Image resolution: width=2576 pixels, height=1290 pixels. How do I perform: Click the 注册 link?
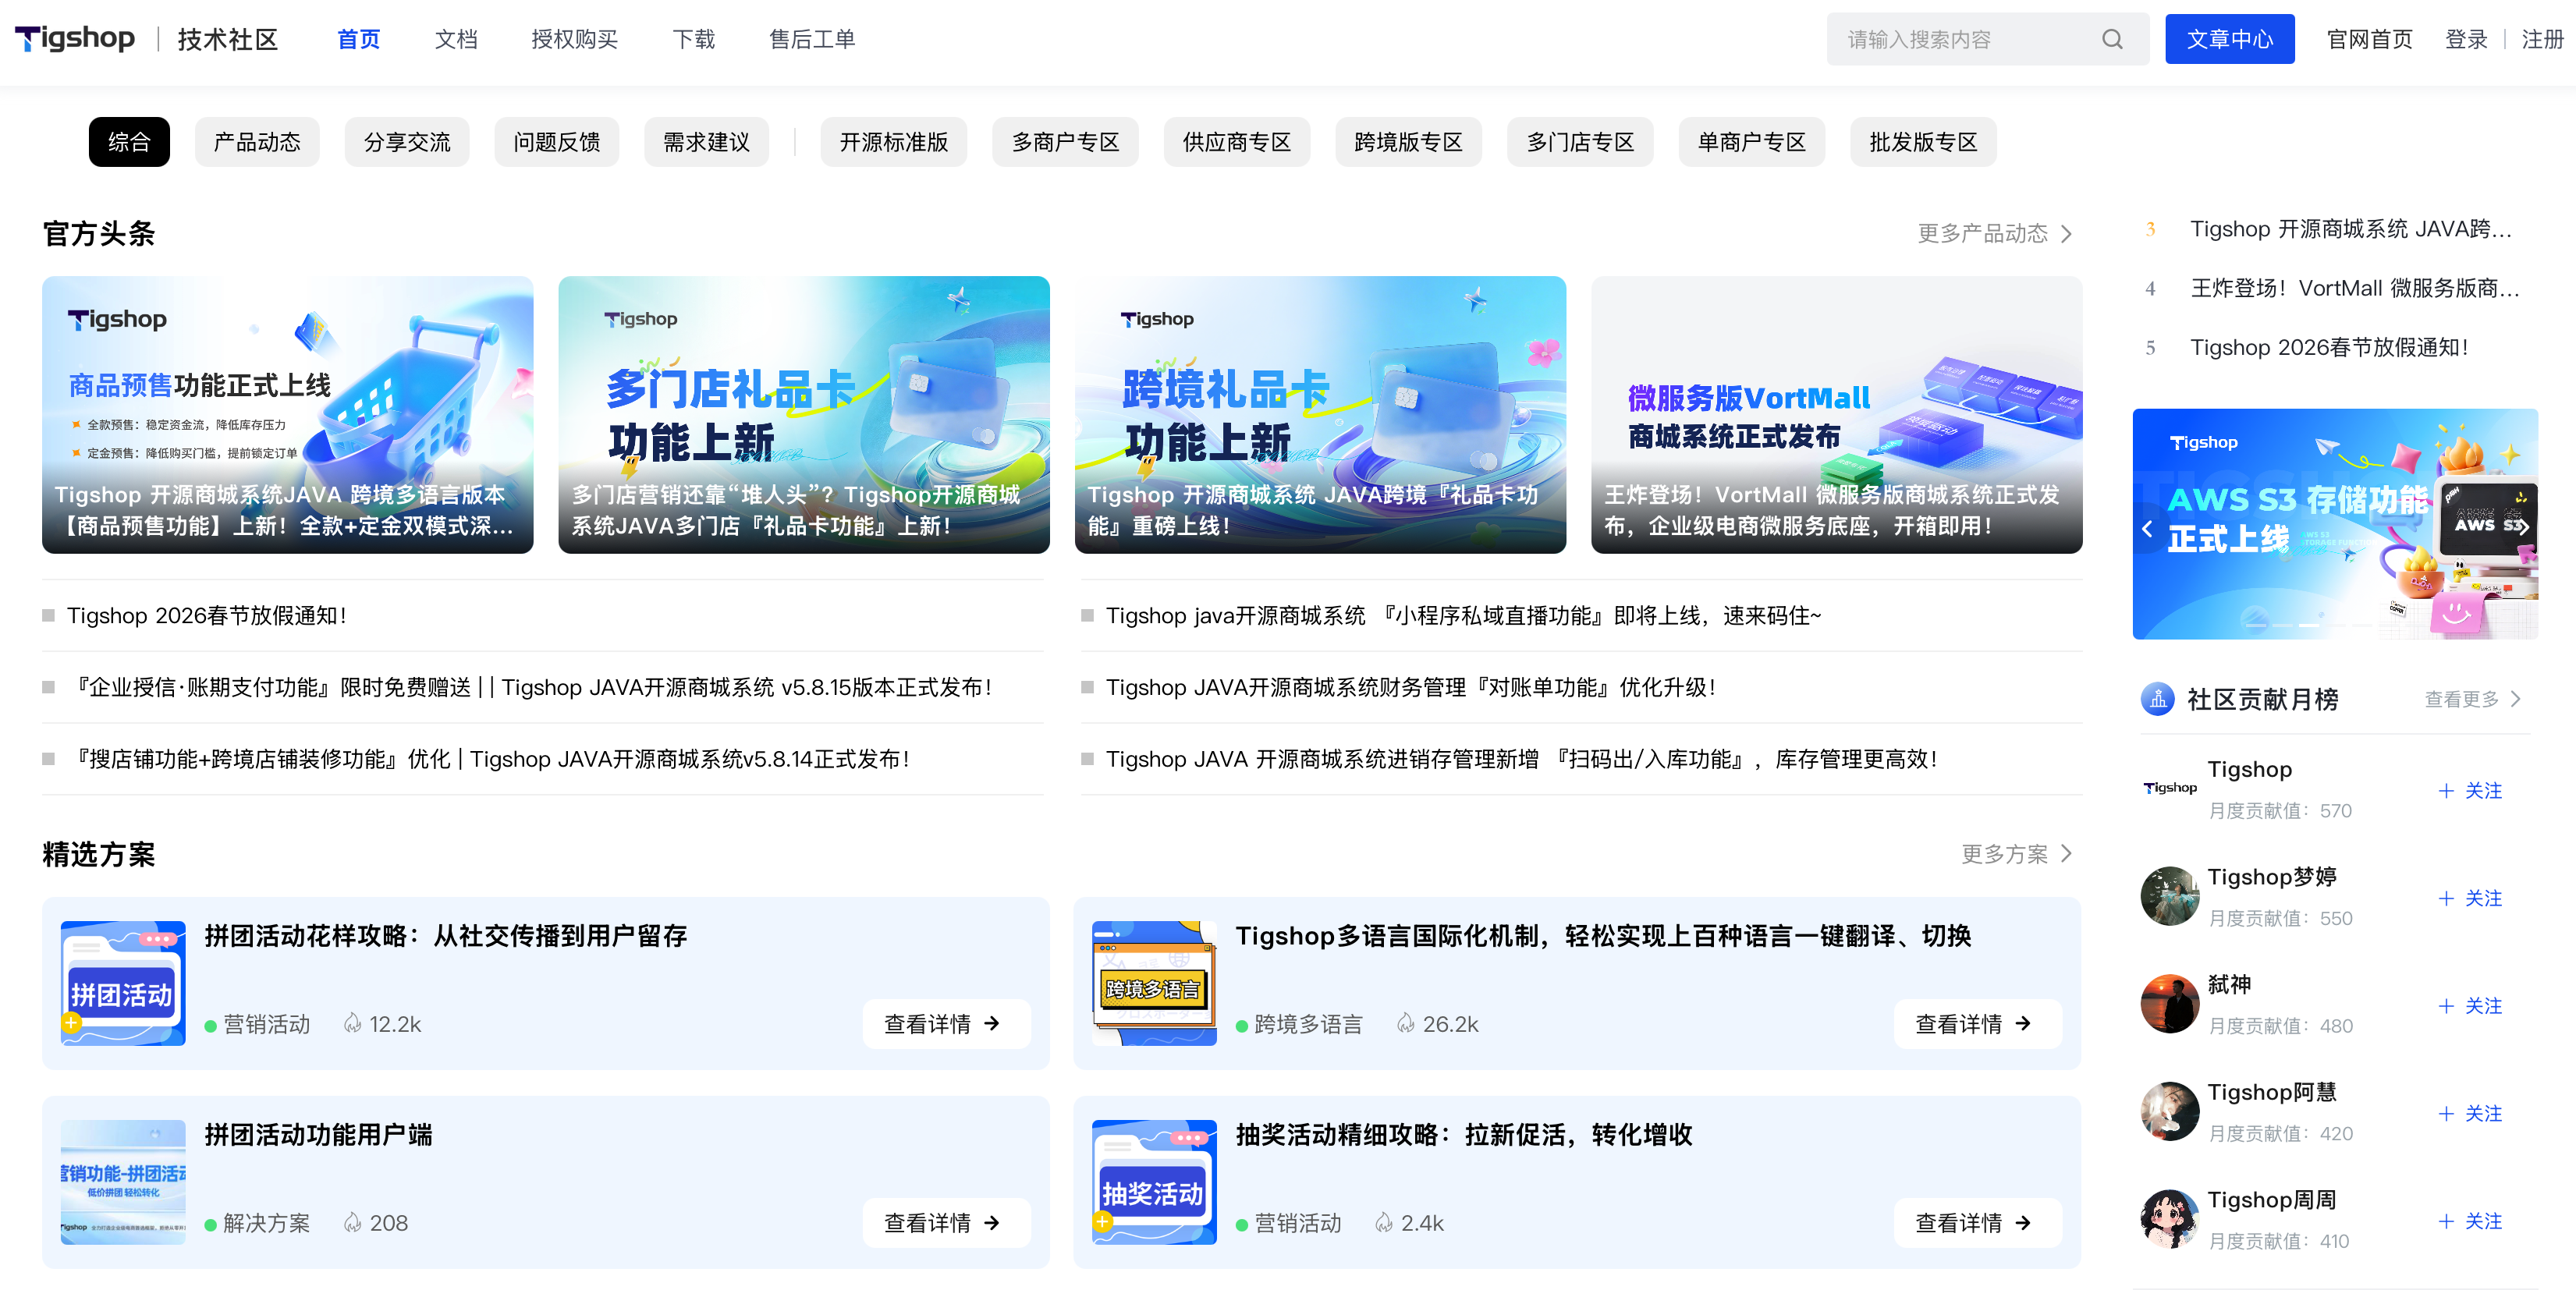click(x=2543, y=39)
